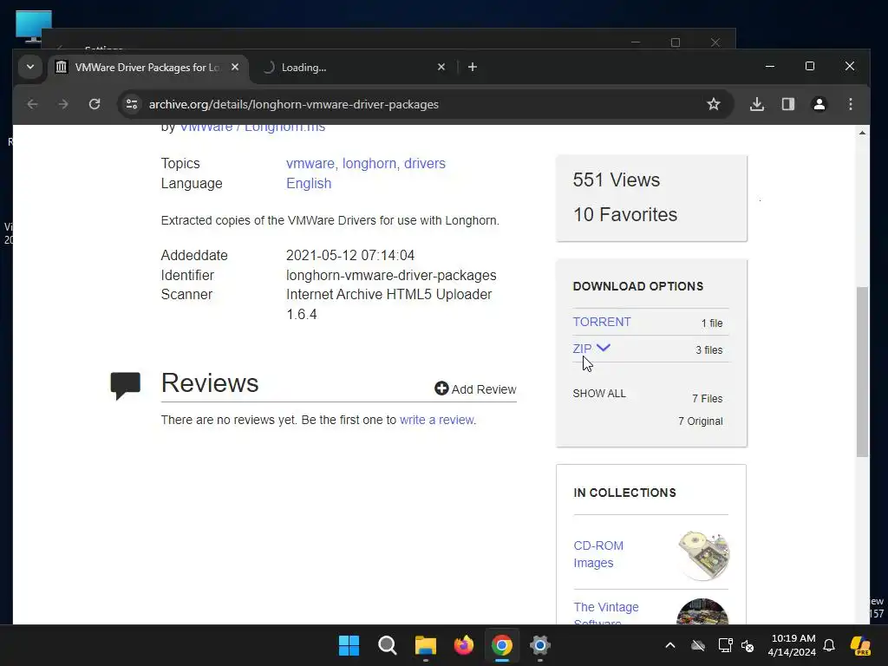Open the vmware topic link
The width and height of the screenshot is (888, 666).
310,164
